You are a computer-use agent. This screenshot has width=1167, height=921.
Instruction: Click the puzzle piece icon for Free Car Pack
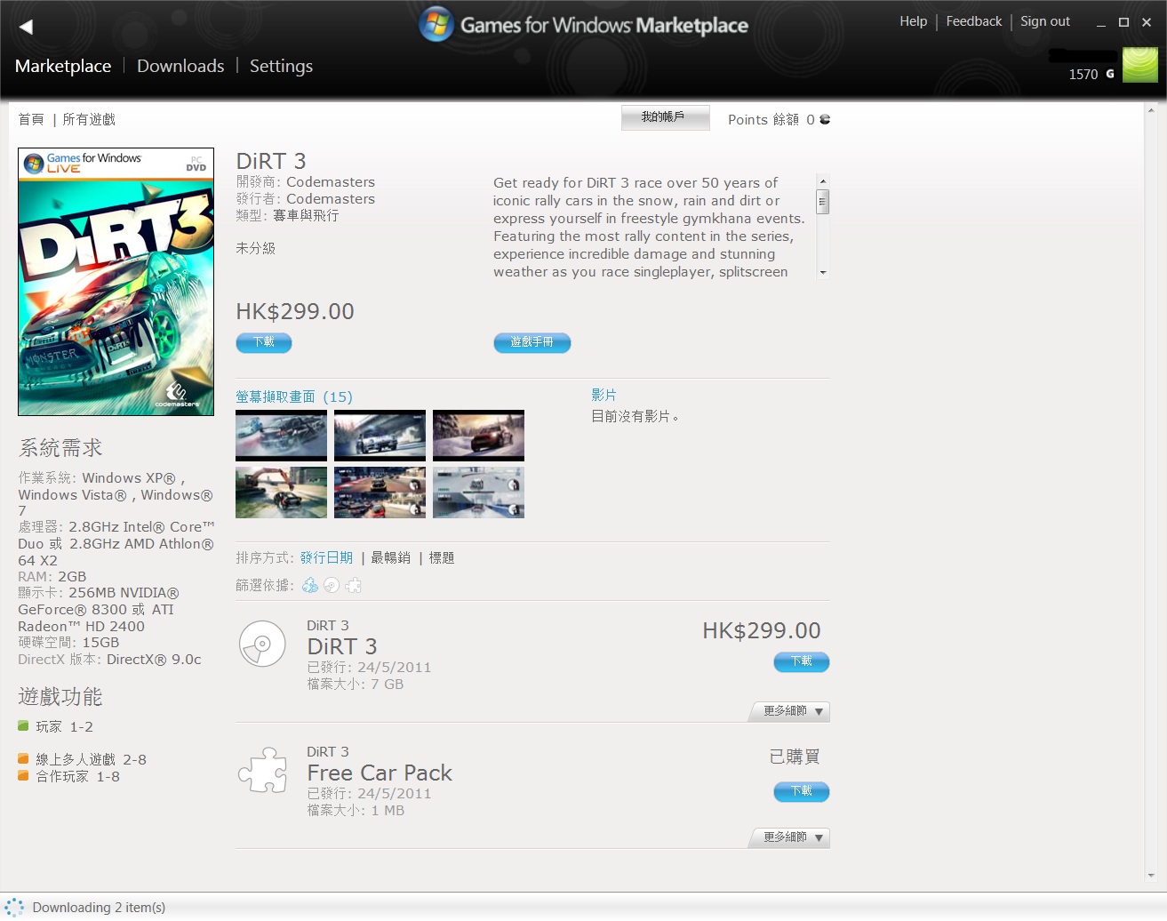coord(262,770)
